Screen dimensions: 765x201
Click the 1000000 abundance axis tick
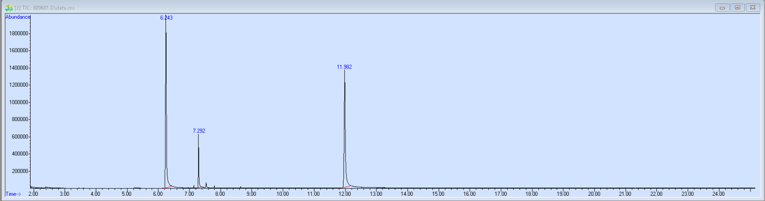[x=19, y=102]
